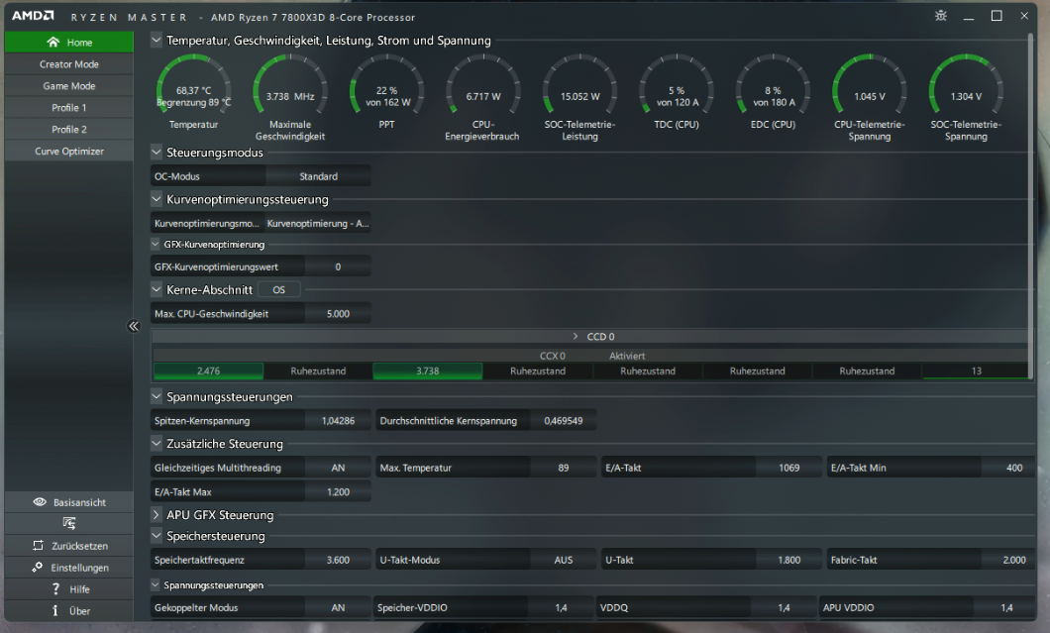Click Zurücksetzen to reset settings
This screenshot has width=1050, height=633.
pyautogui.click(x=69, y=545)
